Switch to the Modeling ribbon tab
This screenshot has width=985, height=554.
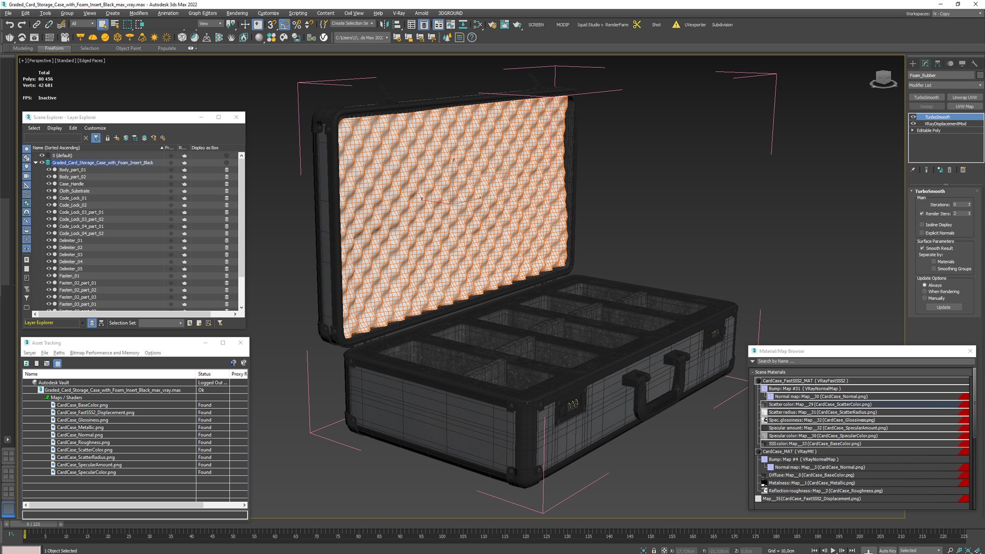tap(23, 48)
